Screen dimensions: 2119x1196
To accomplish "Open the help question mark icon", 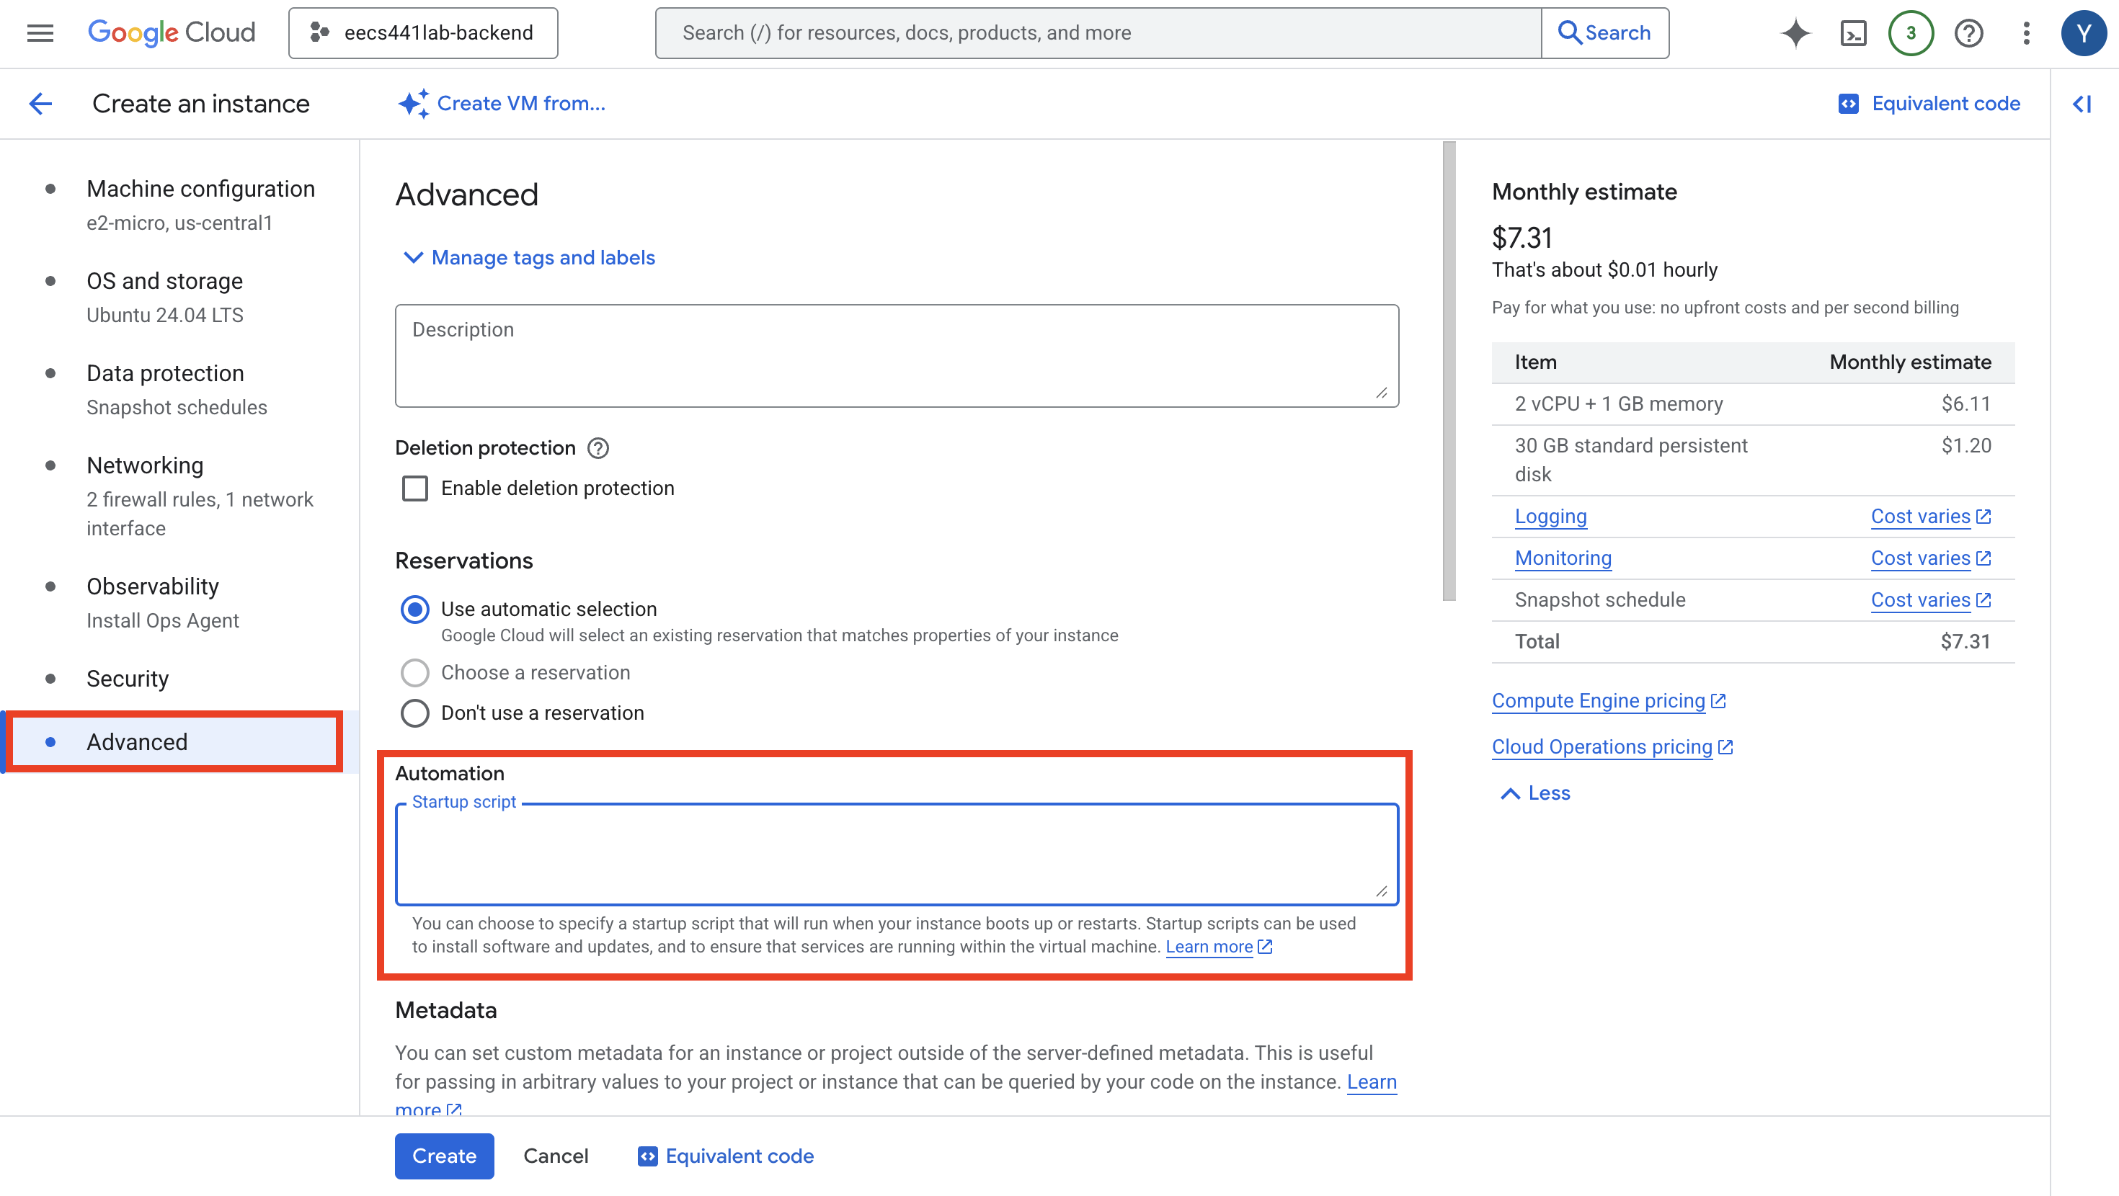I will (x=1968, y=33).
